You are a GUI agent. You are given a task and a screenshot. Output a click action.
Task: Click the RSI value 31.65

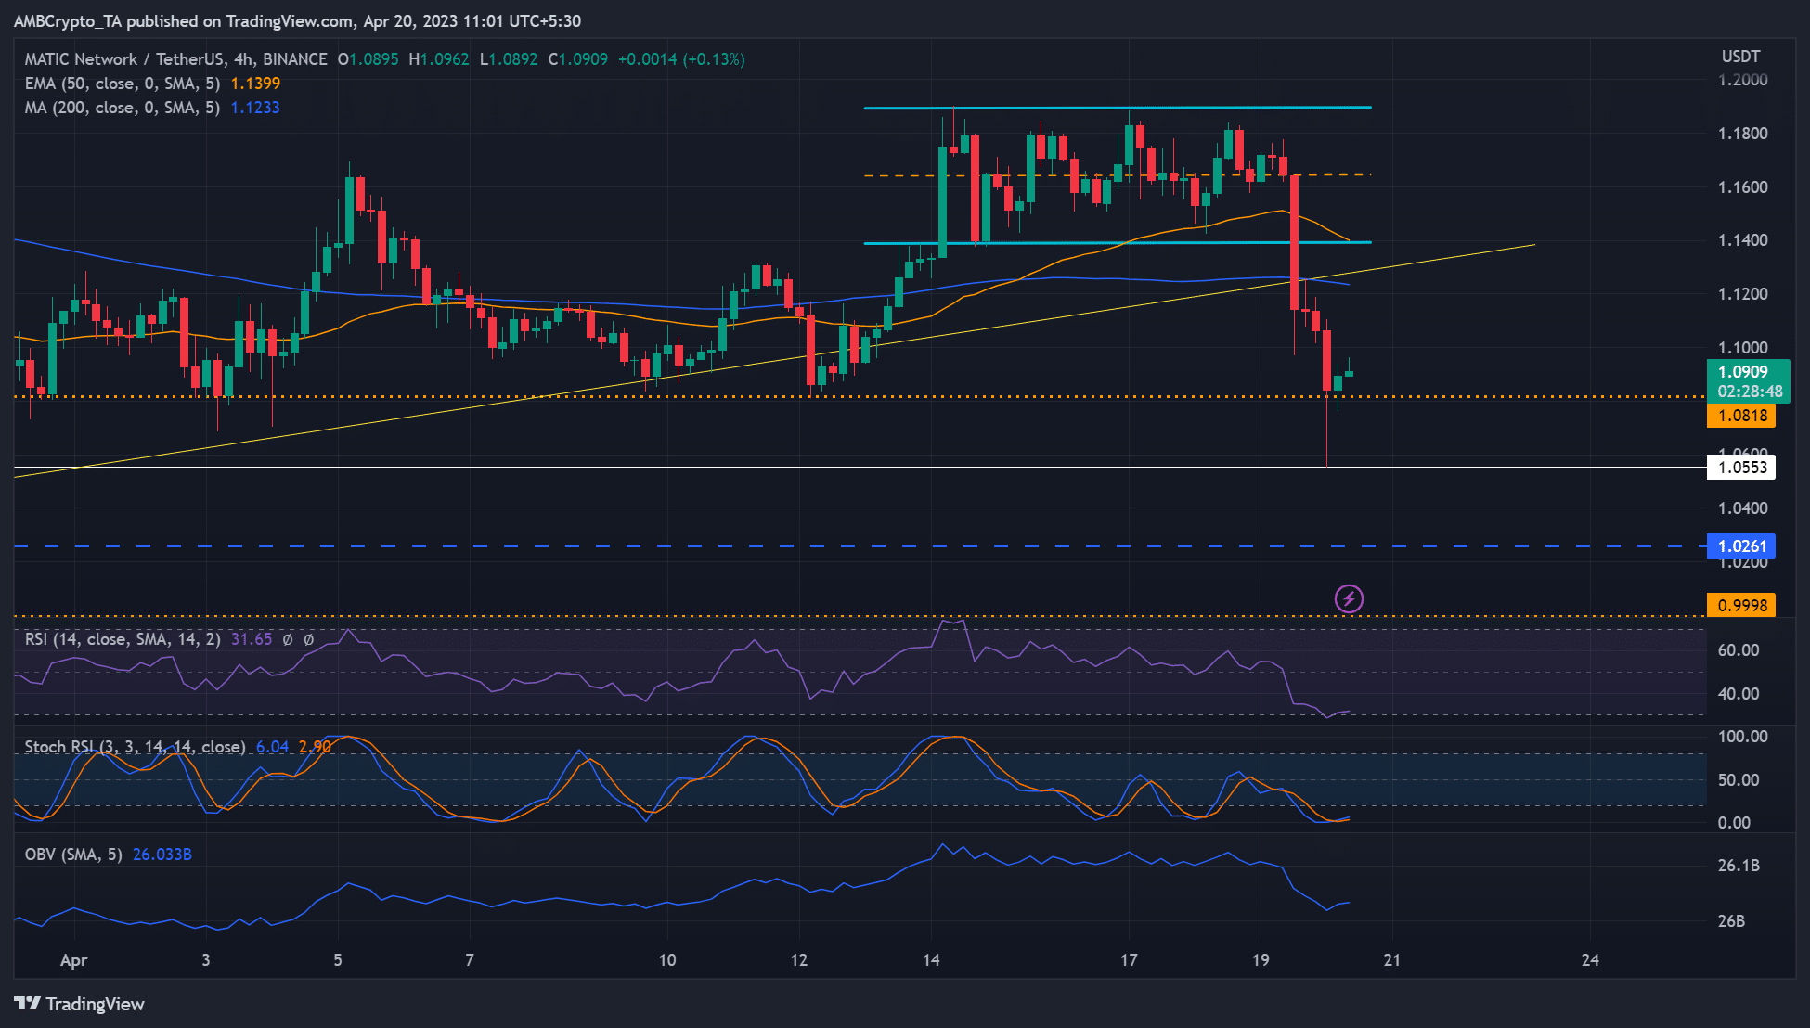point(252,639)
